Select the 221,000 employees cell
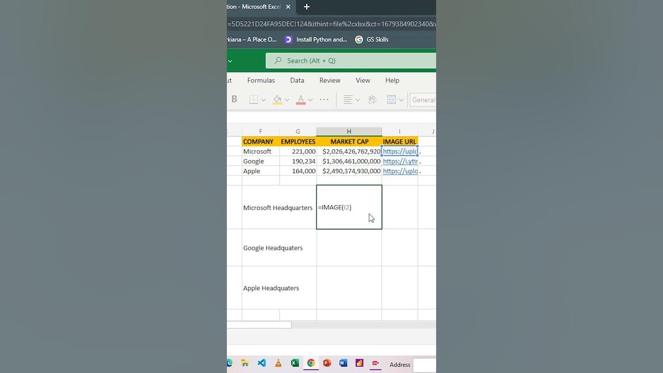 pos(298,151)
